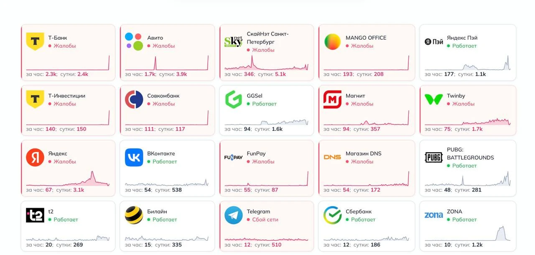
Task: Click the Билайн striped ball logo
Action: 134,215
